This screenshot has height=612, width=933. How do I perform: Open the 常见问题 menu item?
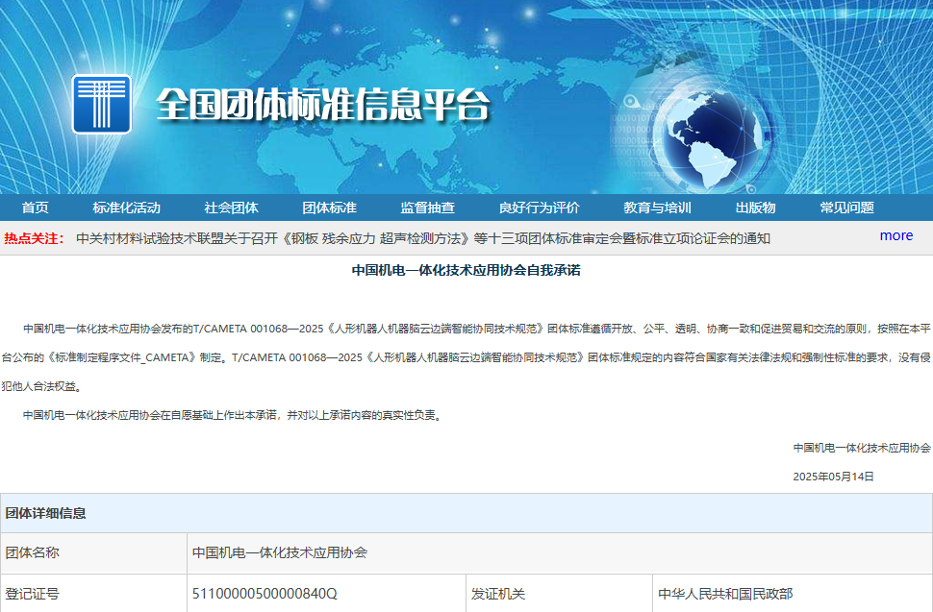pyautogui.click(x=846, y=208)
